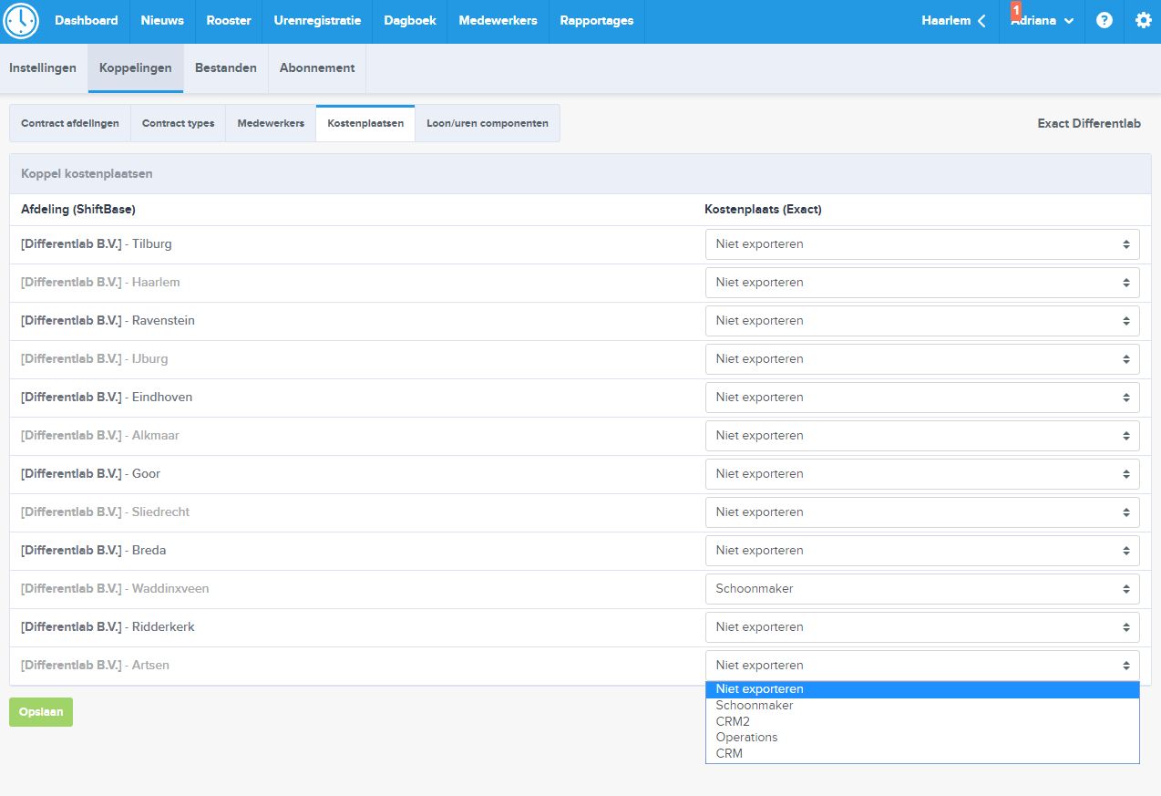
Task: Open Rapportages
Action: point(597,21)
